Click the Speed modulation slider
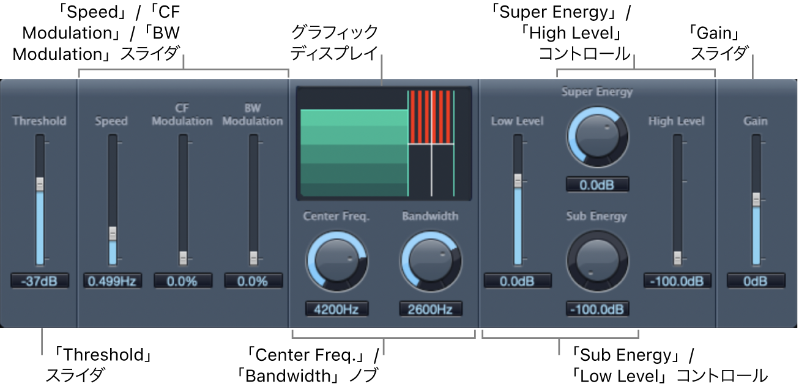This screenshot has height=392, width=799. pos(113,234)
